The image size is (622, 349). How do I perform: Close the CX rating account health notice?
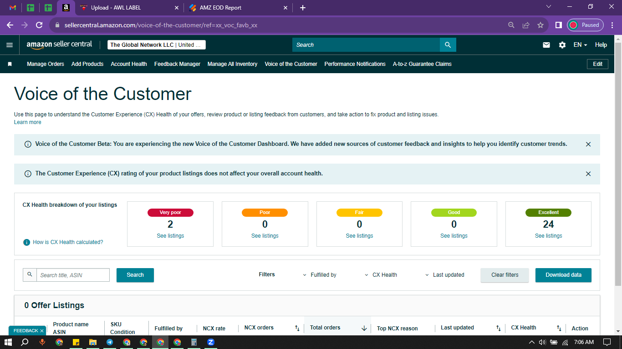(588, 174)
